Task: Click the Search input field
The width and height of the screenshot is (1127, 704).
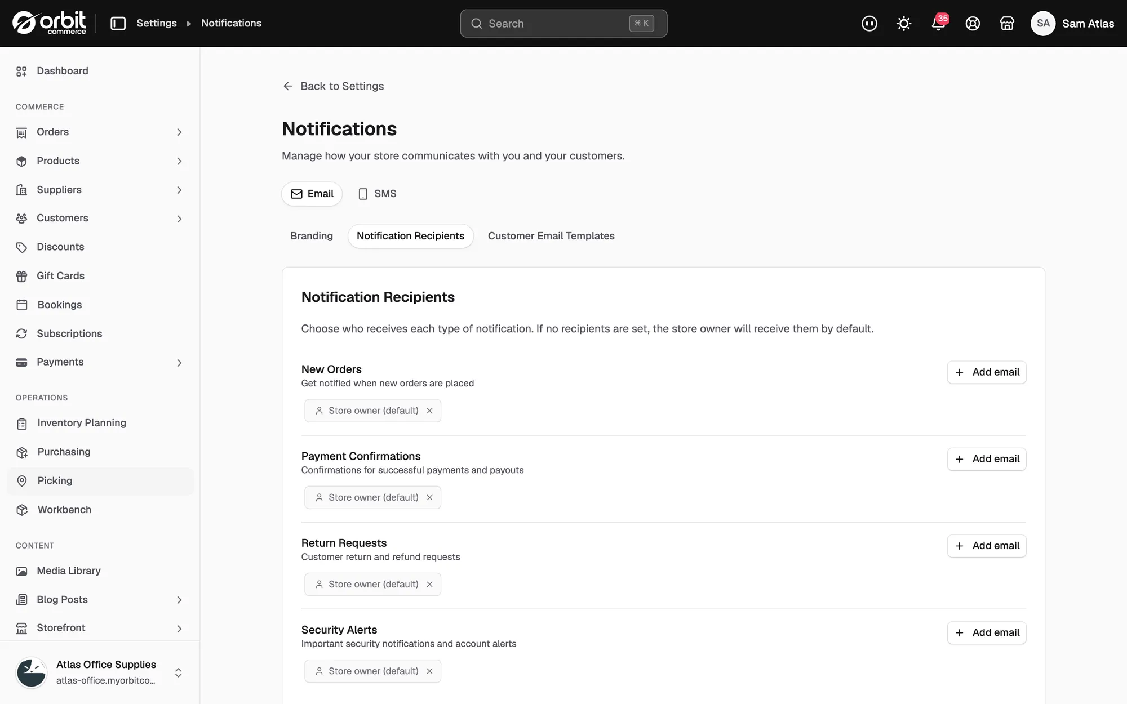Action: point(563,23)
